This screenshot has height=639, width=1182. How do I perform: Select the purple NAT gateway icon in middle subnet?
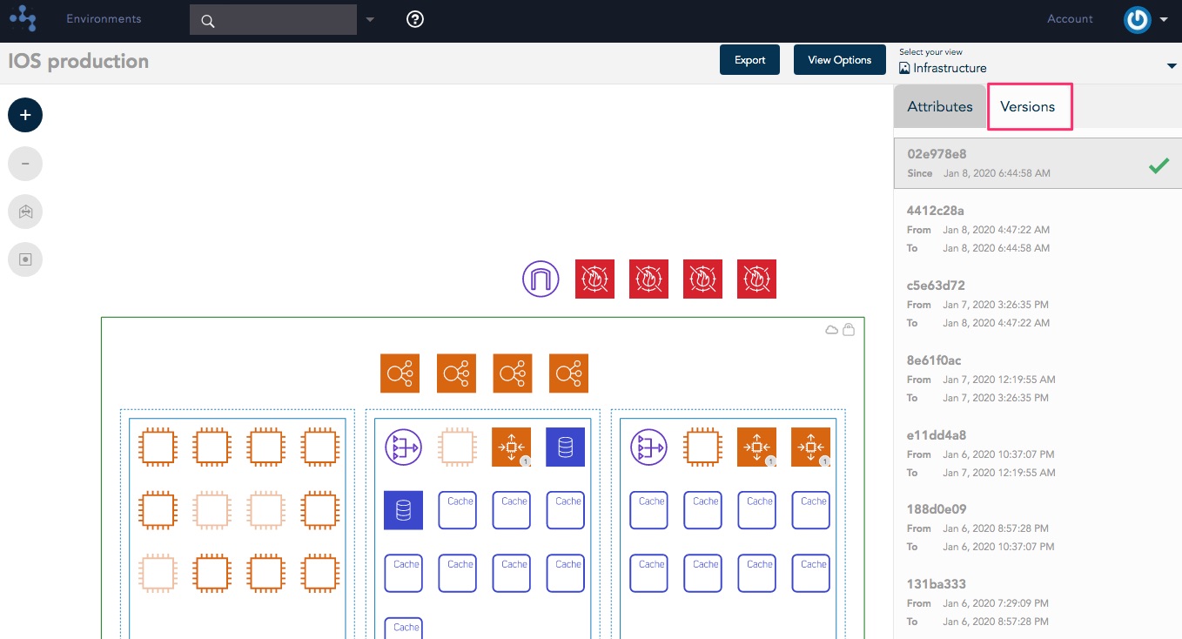tap(403, 447)
